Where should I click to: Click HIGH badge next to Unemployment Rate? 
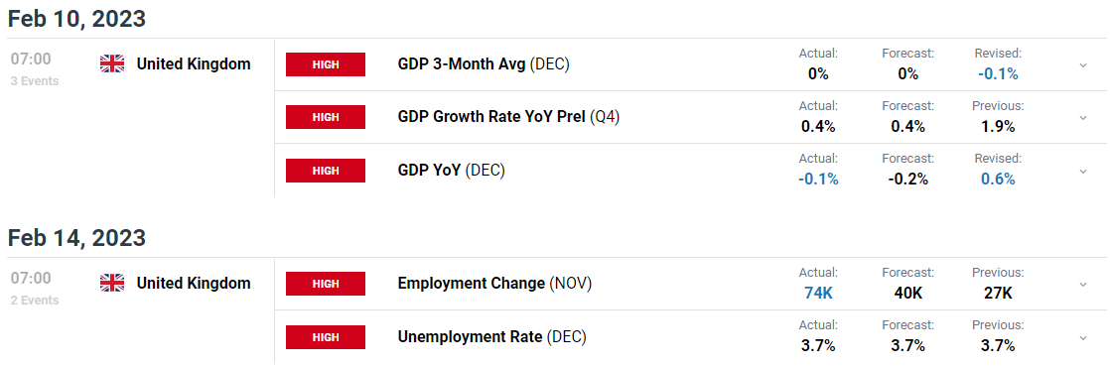[326, 337]
